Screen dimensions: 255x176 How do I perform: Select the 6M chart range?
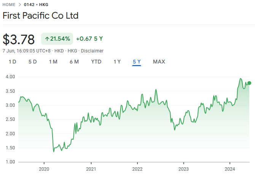[74, 62]
